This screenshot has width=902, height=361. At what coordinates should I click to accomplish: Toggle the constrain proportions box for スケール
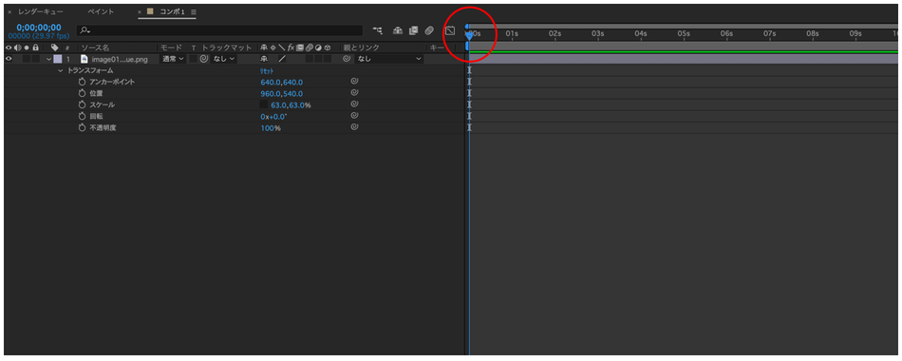click(x=263, y=104)
